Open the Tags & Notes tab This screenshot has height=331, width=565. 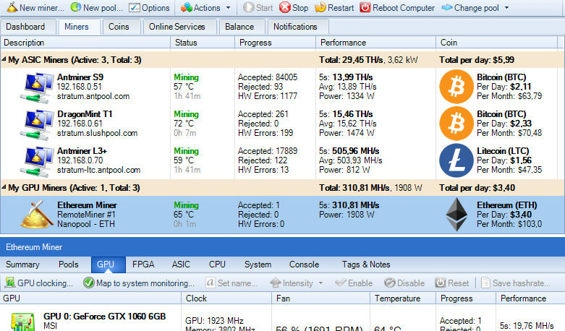(366, 265)
